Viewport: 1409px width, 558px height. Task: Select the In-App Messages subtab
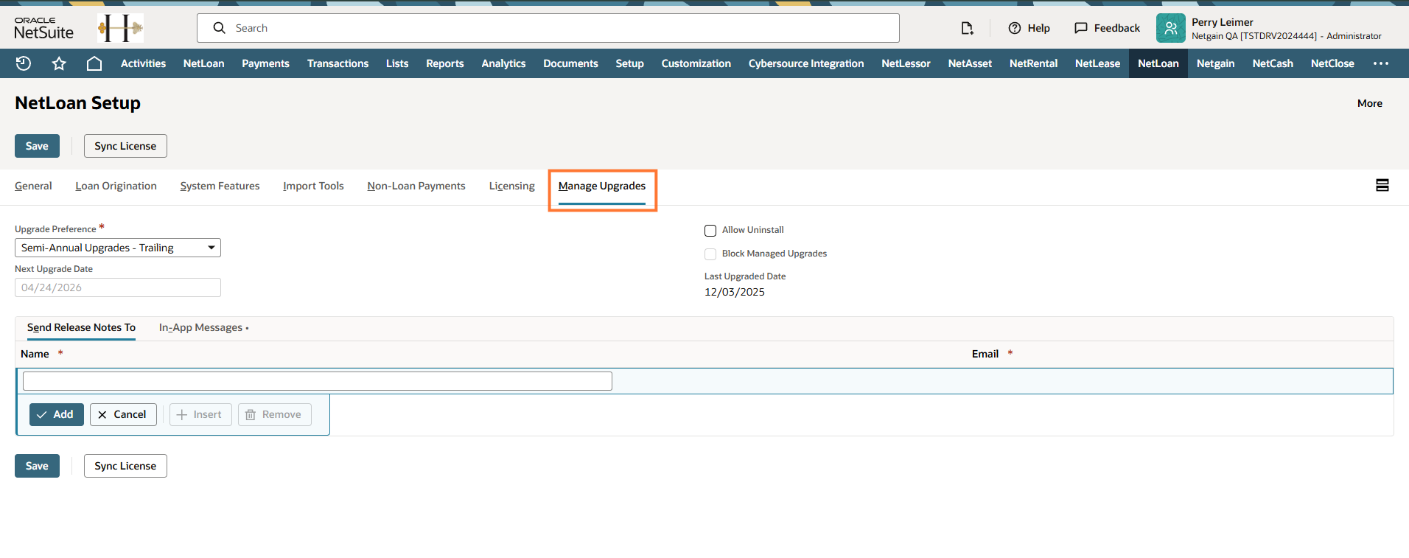click(x=200, y=327)
